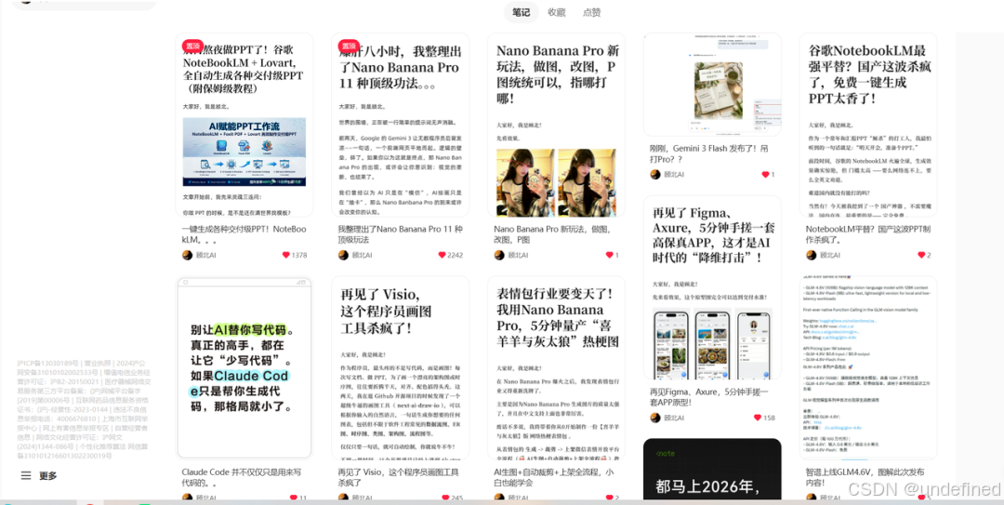Screen dimensions: 1004x505
Task: Click author avatar under Gemini 3 Flash note
Action: tap(655, 174)
